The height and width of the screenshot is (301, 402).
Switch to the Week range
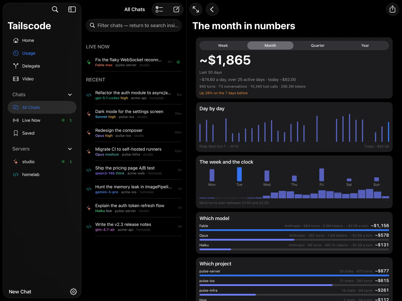[x=223, y=46]
